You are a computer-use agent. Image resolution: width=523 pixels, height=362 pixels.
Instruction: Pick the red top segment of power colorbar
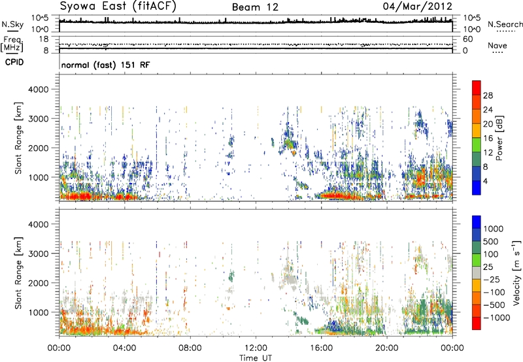pyautogui.click(x=477, y=88)
